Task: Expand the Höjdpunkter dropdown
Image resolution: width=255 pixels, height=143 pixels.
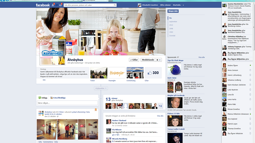Action: 101,88
